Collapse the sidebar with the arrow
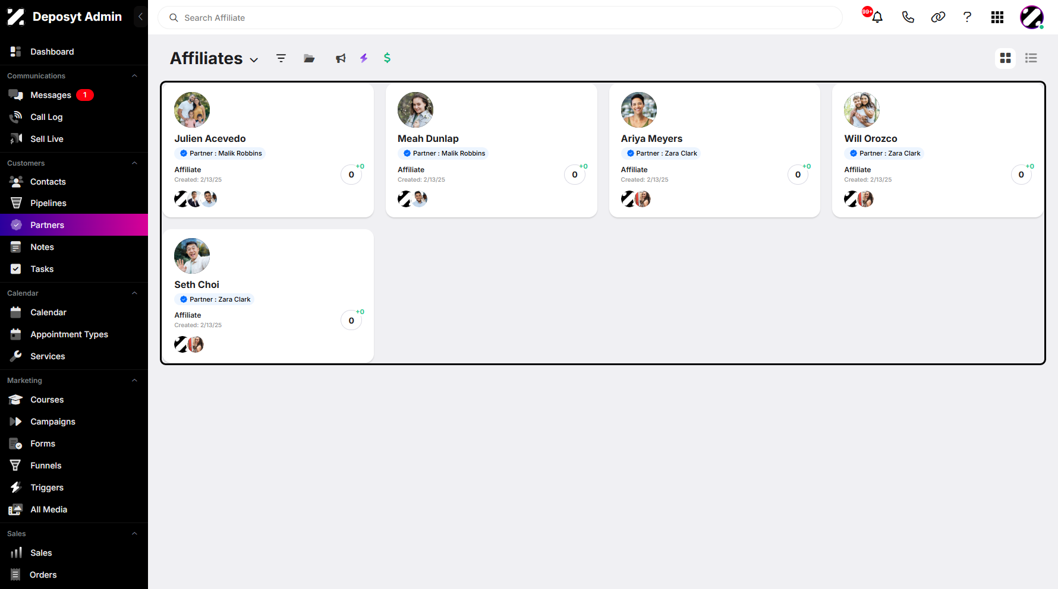Image resolution: width=1058 pixels, height=589 pixels. 140,17
